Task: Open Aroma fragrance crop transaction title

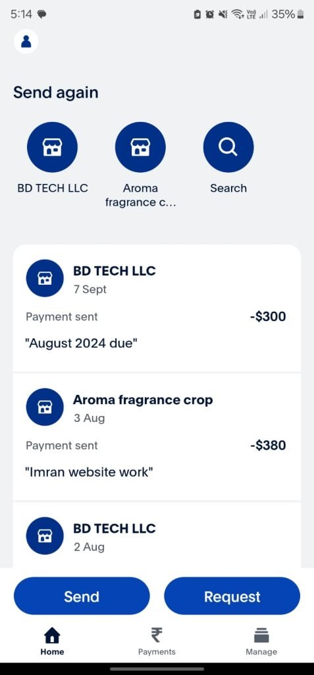Action: pos(143,400)
